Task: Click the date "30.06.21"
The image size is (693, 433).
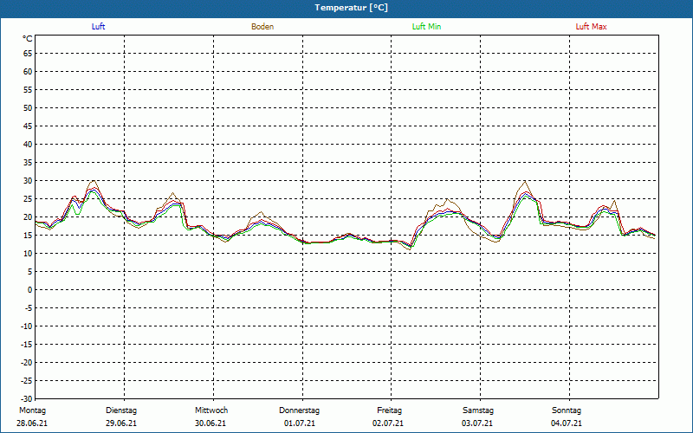Action: click(210, 423)
